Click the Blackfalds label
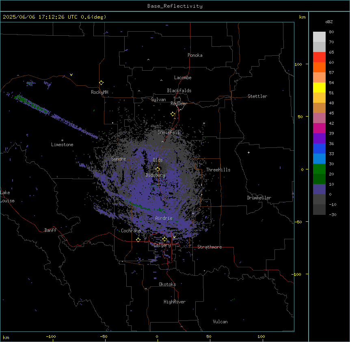 coord(179,91)
